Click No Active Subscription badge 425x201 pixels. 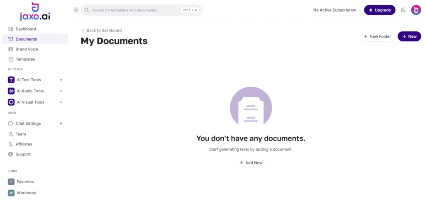(335, 10)
